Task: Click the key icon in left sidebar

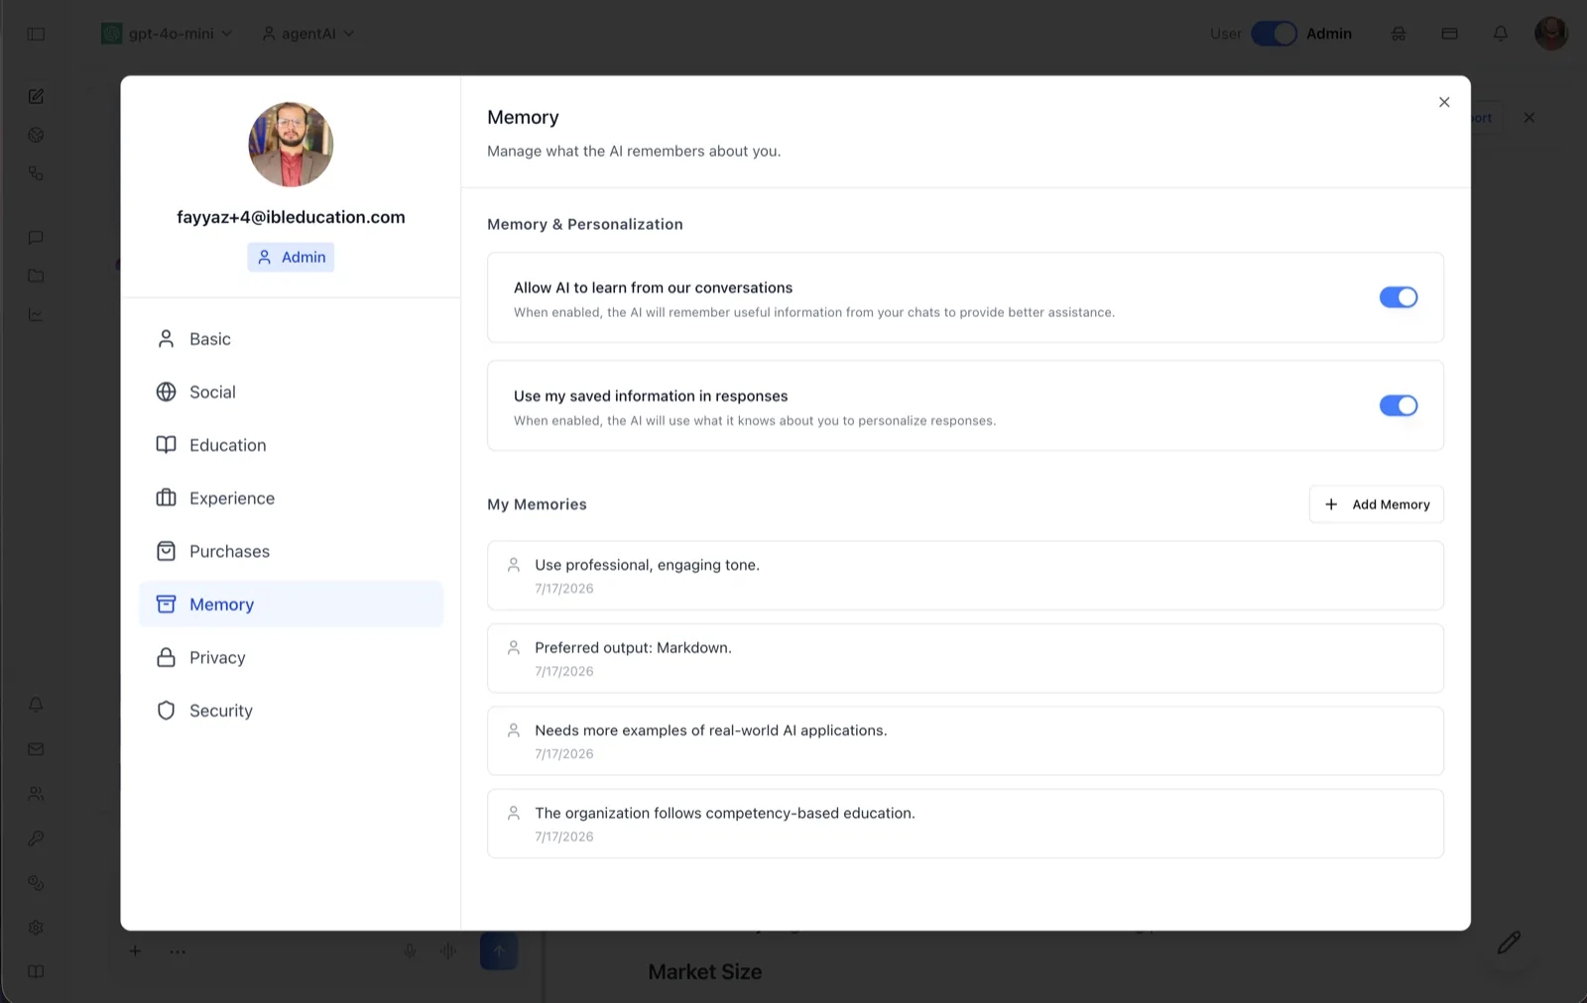Action: (x=36, y=838)
